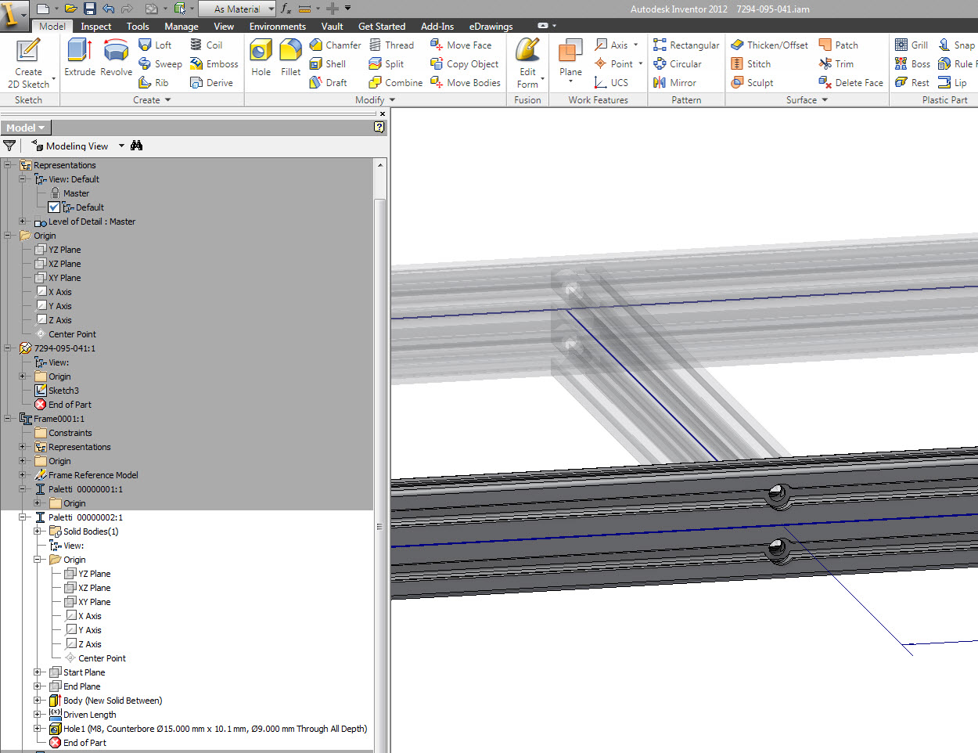Screen dimensions: 978x753
Task: Choose the Loft tool
Action: (155, 45)
